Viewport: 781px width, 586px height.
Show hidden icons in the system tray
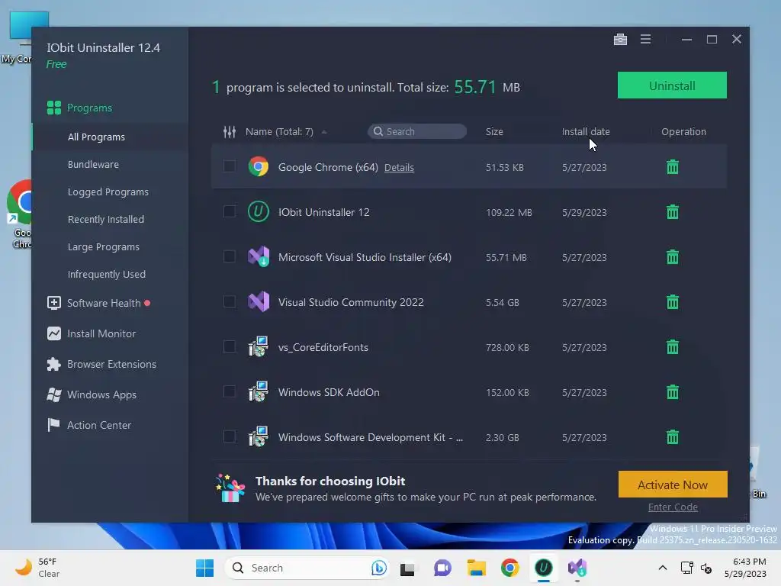[x=663, y=568]
